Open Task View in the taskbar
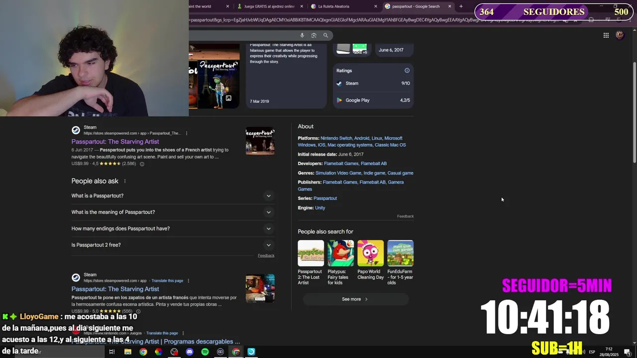Viewport: 637px width, 358px height. (x=112, y=352)
